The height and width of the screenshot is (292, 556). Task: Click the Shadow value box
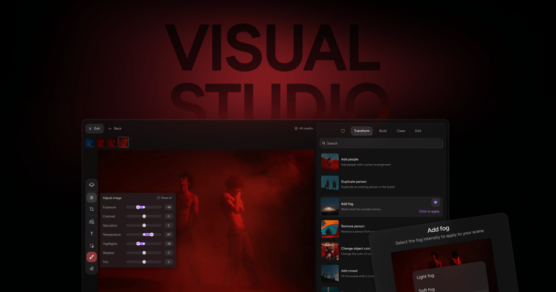[169, 253]
